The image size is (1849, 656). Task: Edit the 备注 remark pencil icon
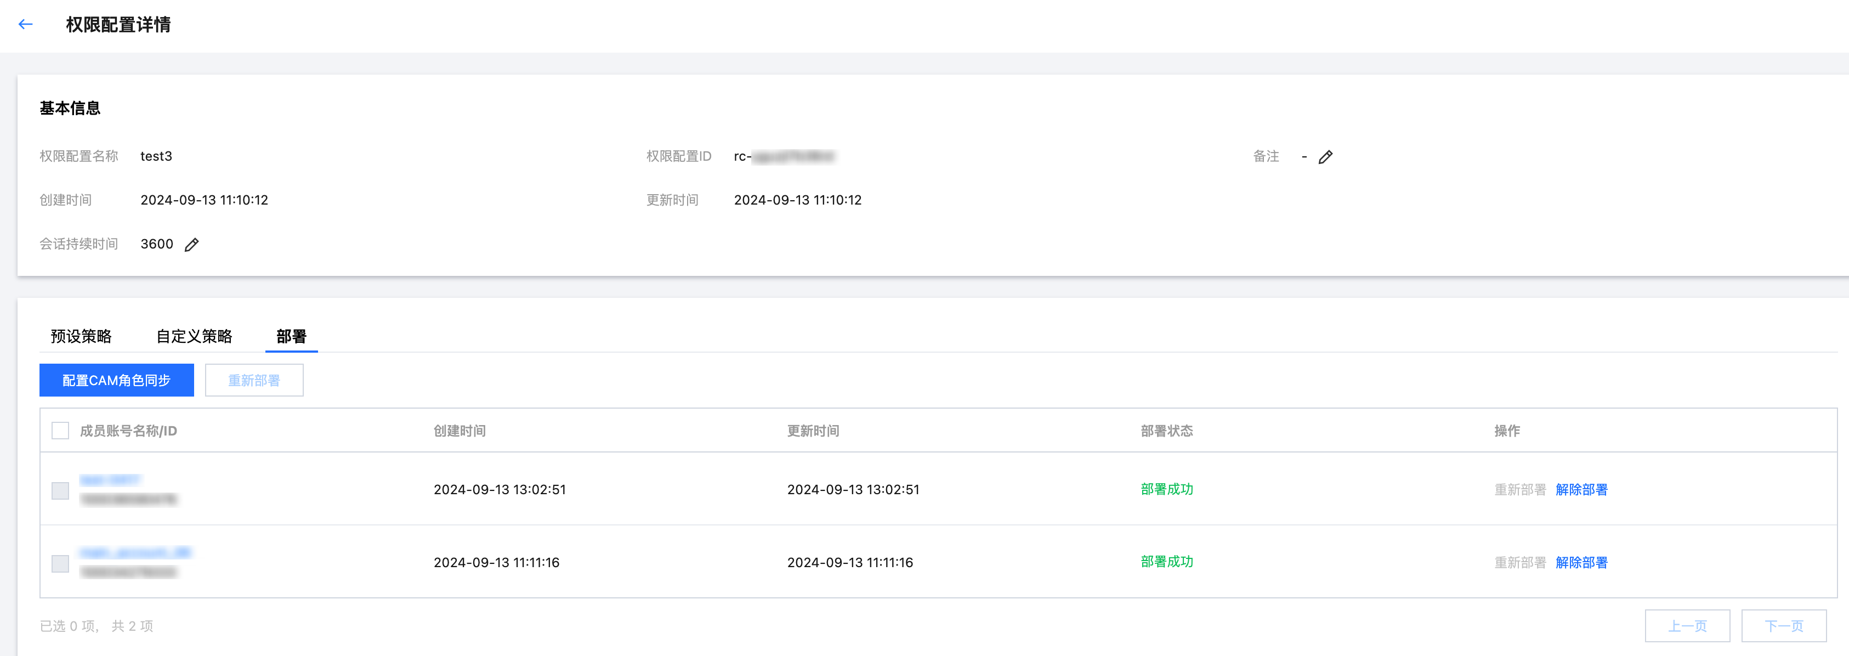(x=1325, y=157)
